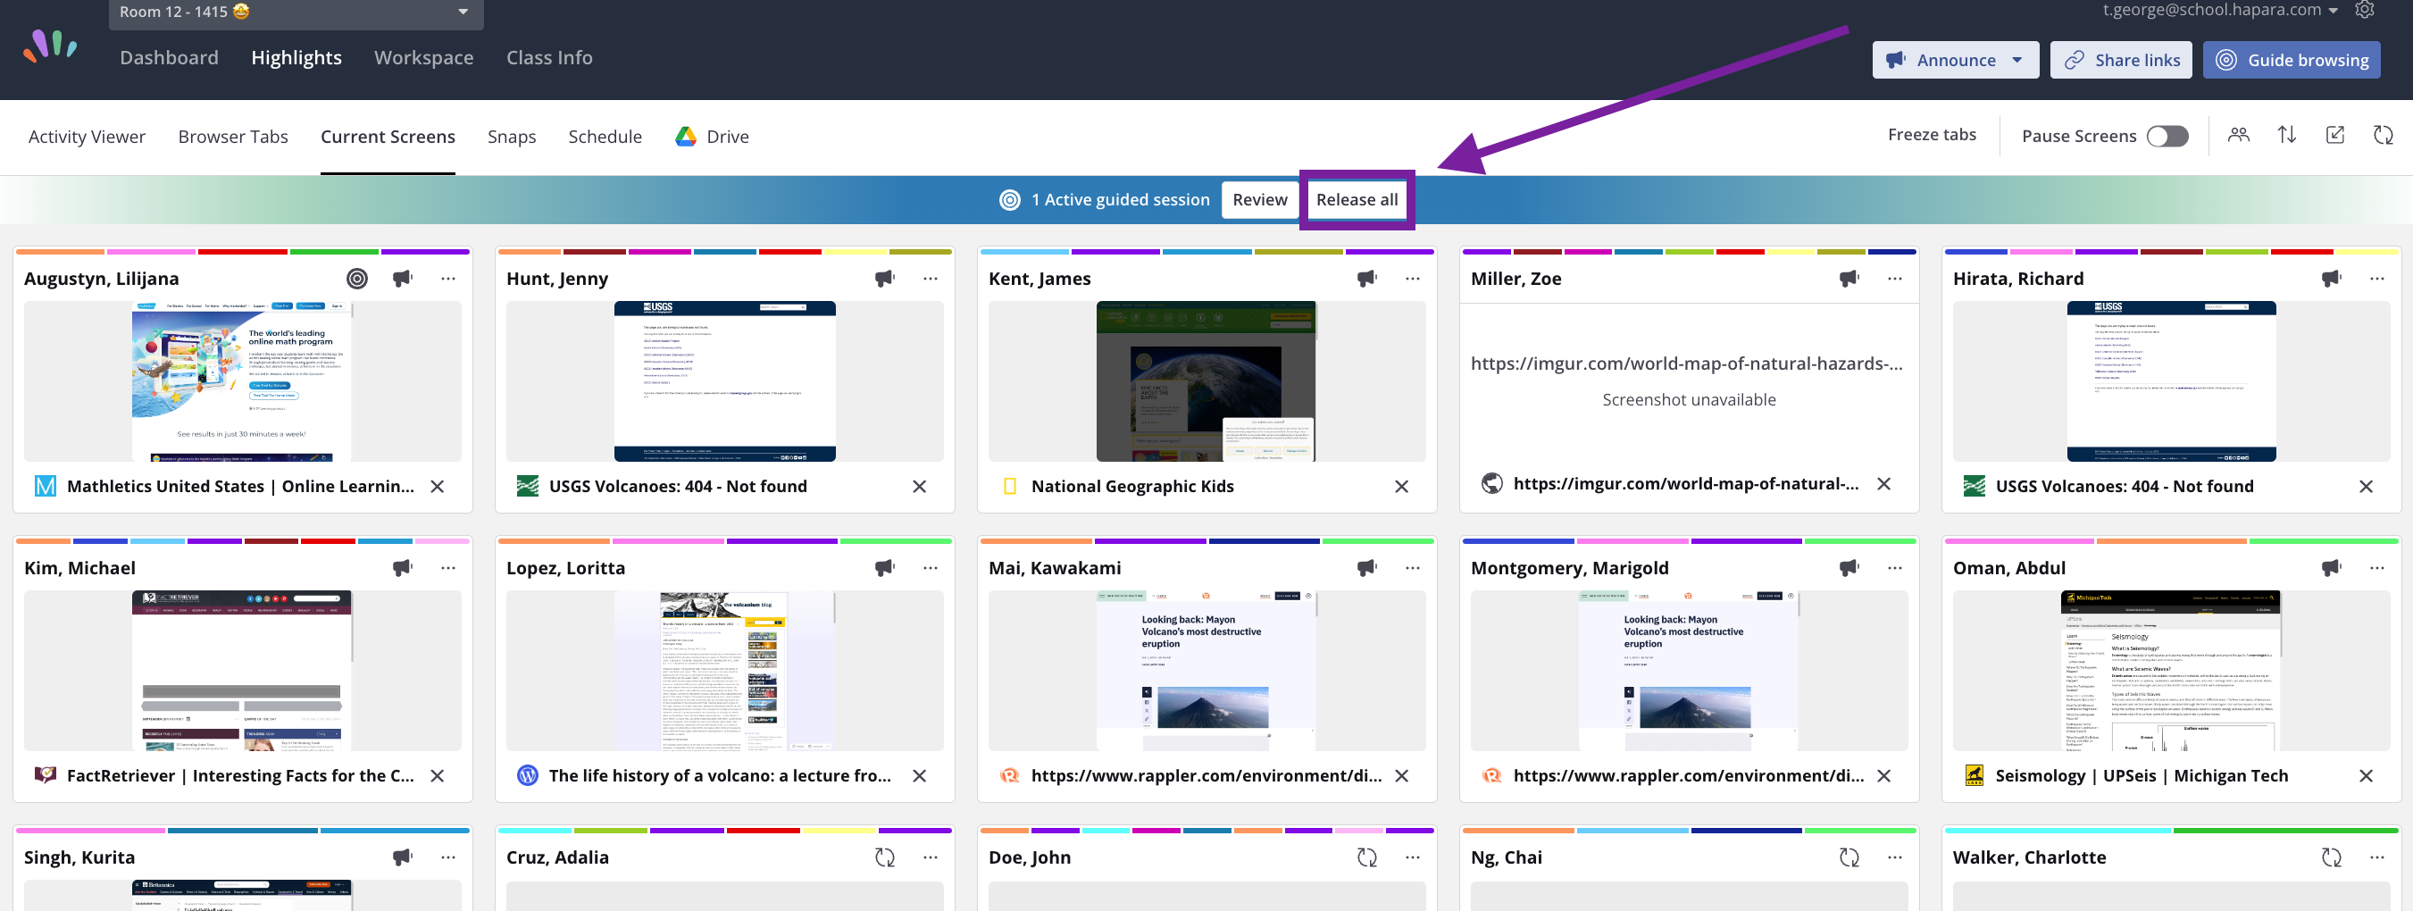Open the Announce dropdown button

(x=1956, y=60)
